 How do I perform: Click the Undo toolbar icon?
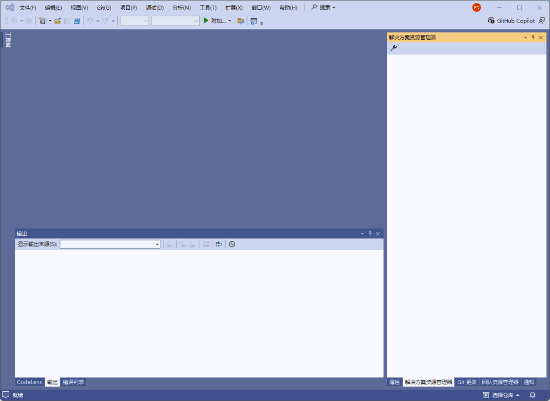tap(90, 21)
